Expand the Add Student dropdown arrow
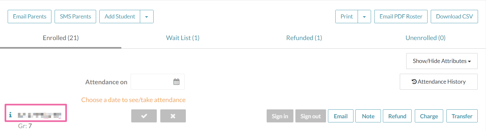This screenshot has height=131, width=486. [x=147, y=17]
